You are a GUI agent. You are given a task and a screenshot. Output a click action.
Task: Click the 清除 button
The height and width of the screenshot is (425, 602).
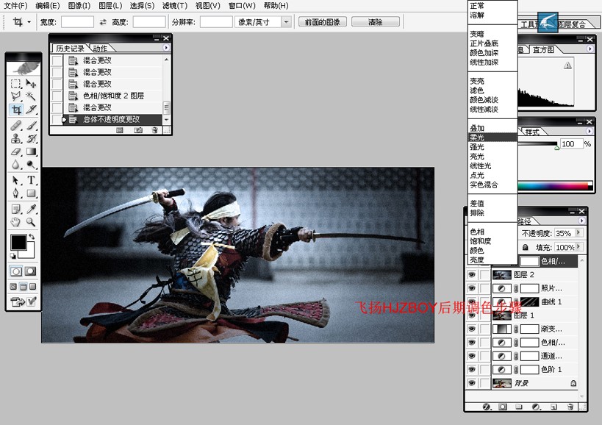tap(375, 22)
